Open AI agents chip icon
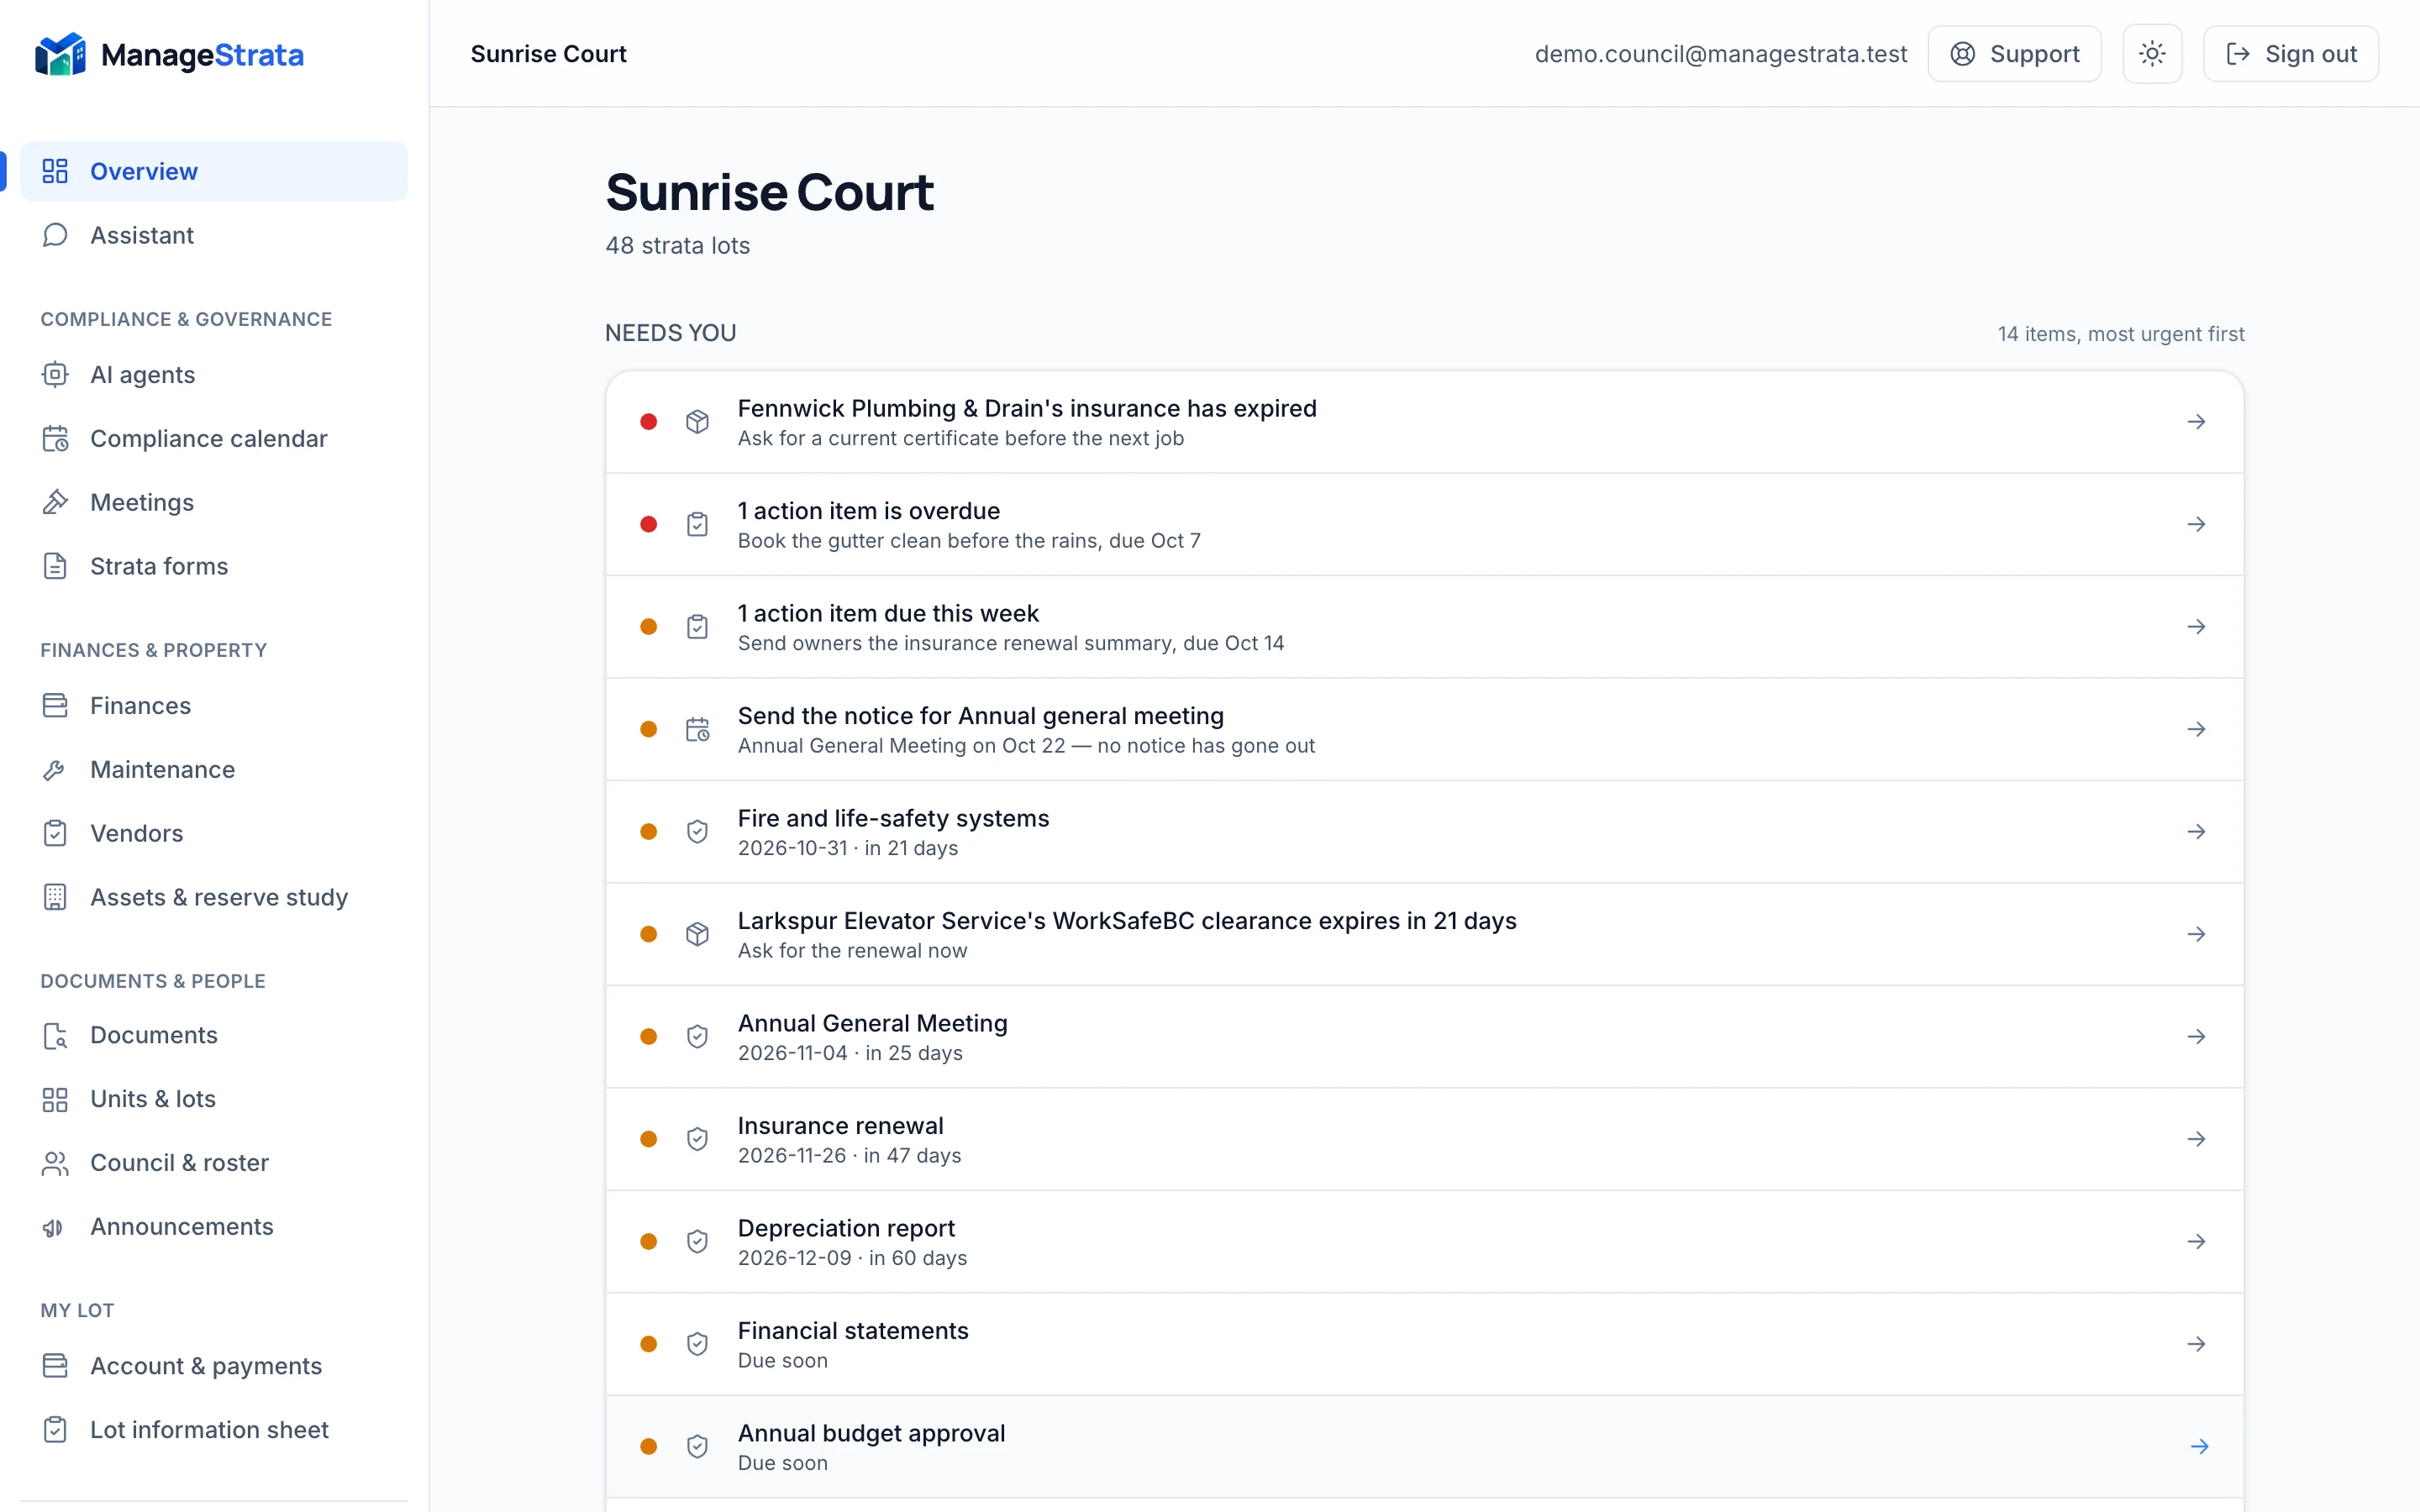 [x=55, y=375]
